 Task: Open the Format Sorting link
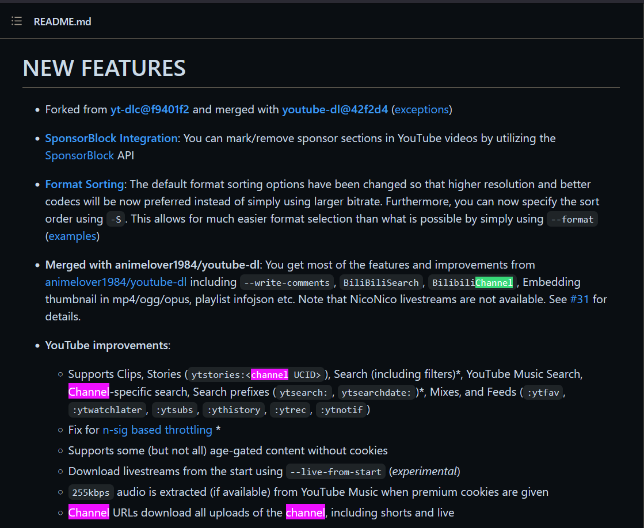pos(85,185)
